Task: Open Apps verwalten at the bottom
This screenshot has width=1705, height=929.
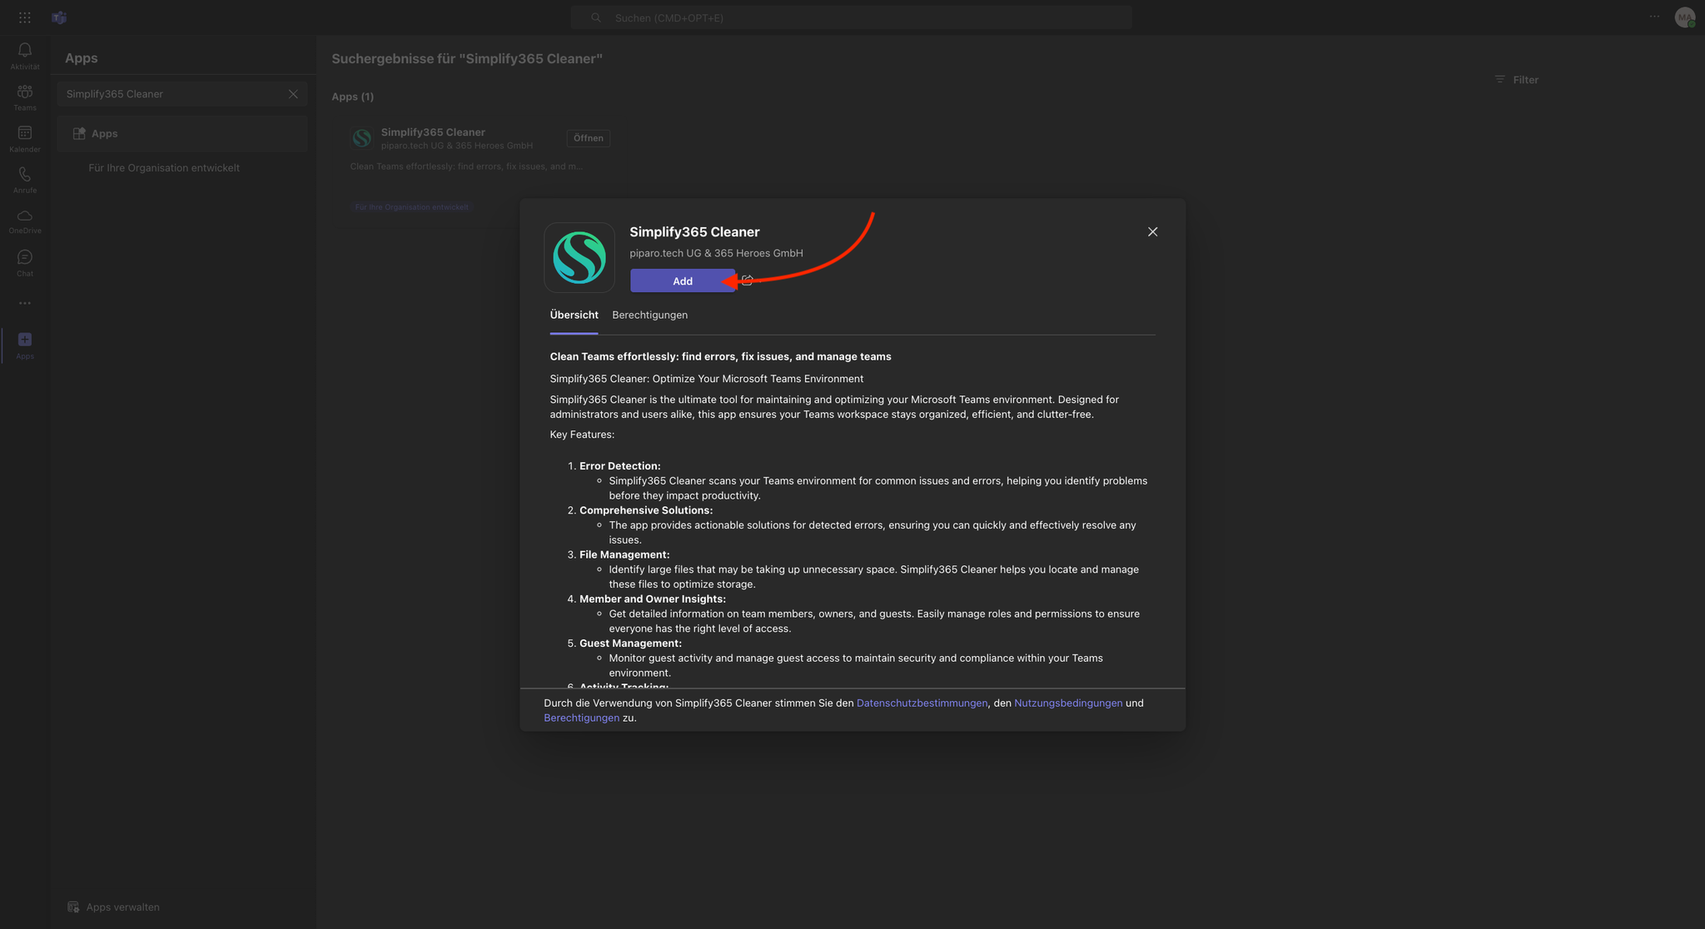Action: 113,907
